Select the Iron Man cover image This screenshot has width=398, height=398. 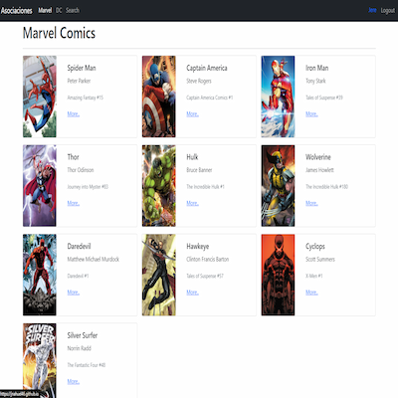pos(278,97)
